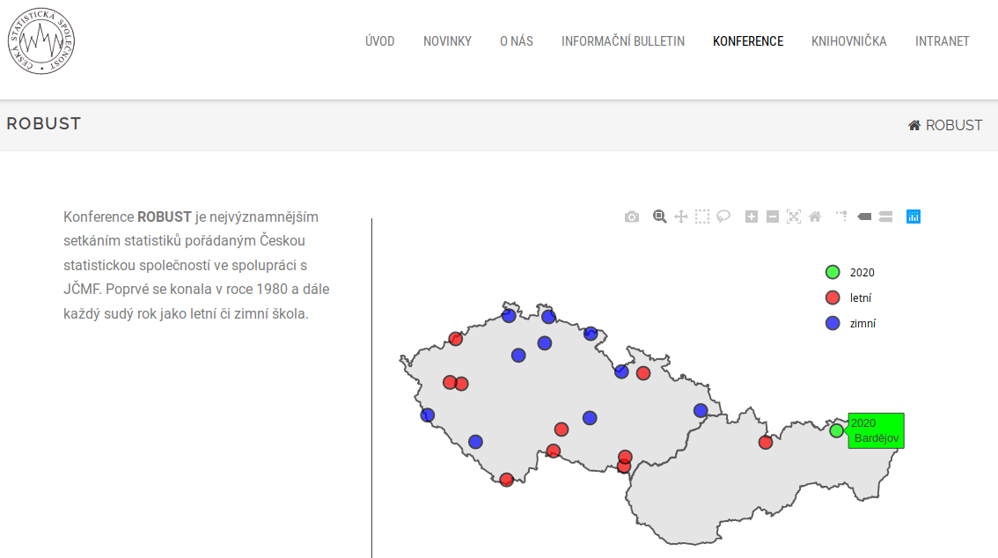Viewport: 998px width, 558px height.
Task: Click the green 2020 Bardějov map marker
Action: (836, 430)
